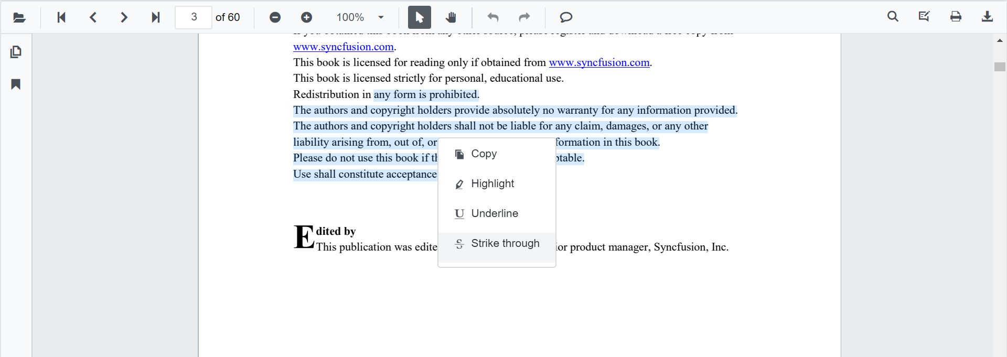Open the bookmarks panel

[16, 84]
